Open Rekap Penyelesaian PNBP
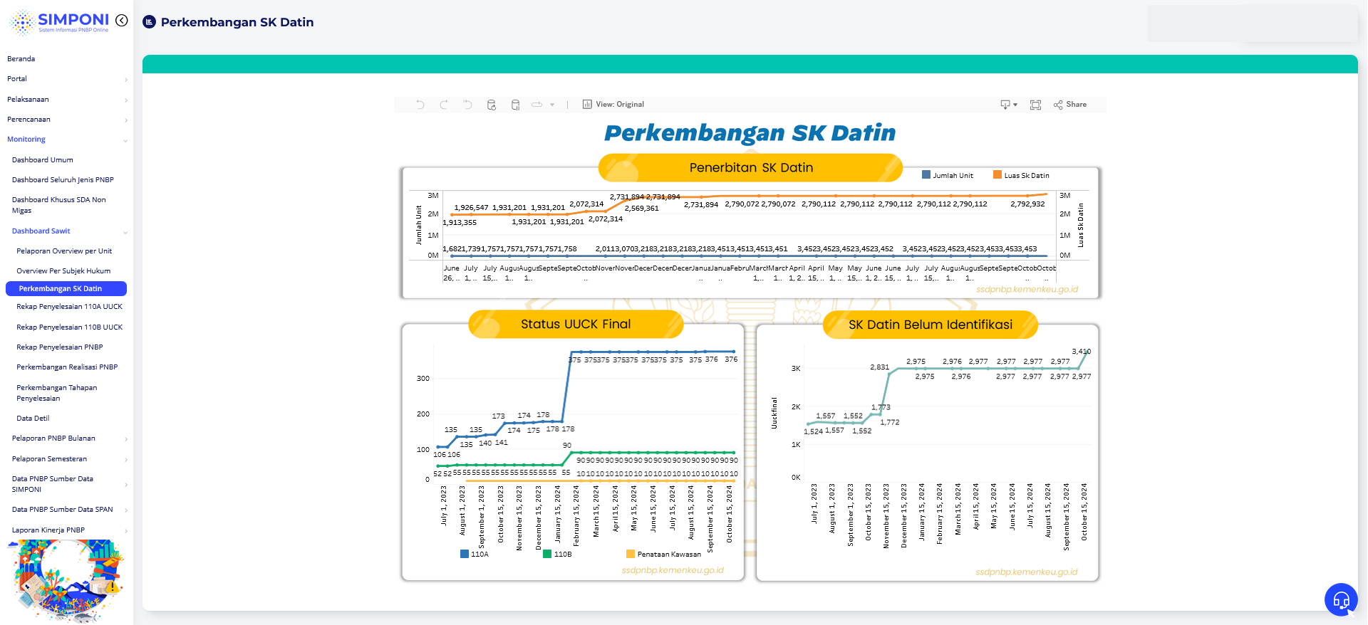This screenshot has height=625, width=1368. (60, 347)
